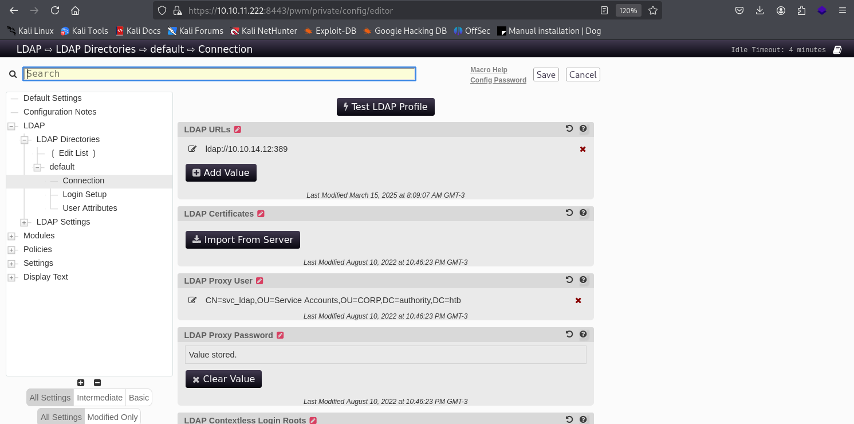Image resolution: width=854 pixels, height=424 pixels.
Task: Expand the Settings tree node
Action: (11, 264)
